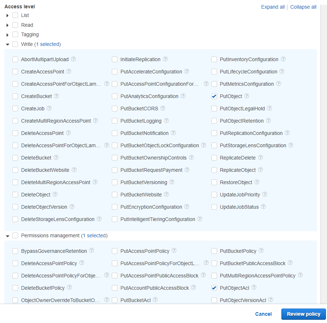Check the List access level box

click(x=15, y=16)
